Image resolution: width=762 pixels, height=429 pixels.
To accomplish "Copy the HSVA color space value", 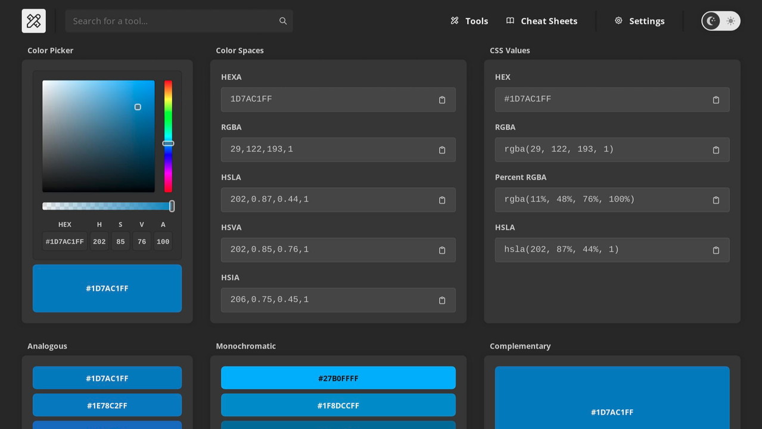I will coord(441,250).
